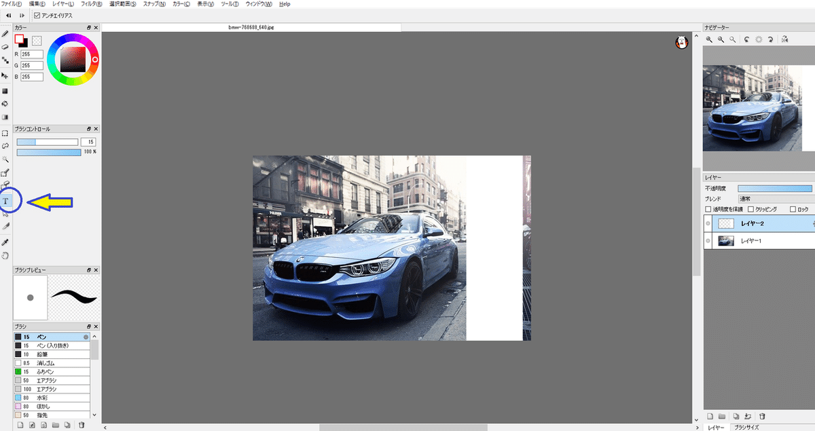
Task: Open settings gear for ペン brush
Action: (x=86, y=337)
